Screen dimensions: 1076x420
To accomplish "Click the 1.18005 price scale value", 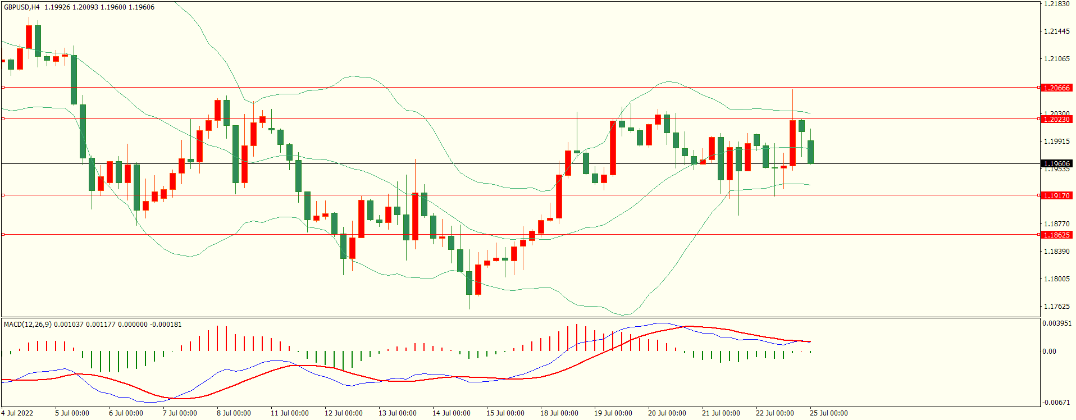I will click(1056, 279).
